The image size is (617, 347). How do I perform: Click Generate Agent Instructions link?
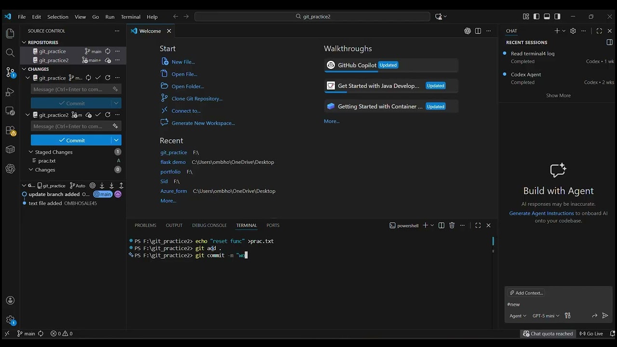click(541, 213)
